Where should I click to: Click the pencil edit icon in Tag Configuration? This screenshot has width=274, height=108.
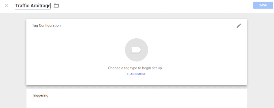tap(239, 26)
